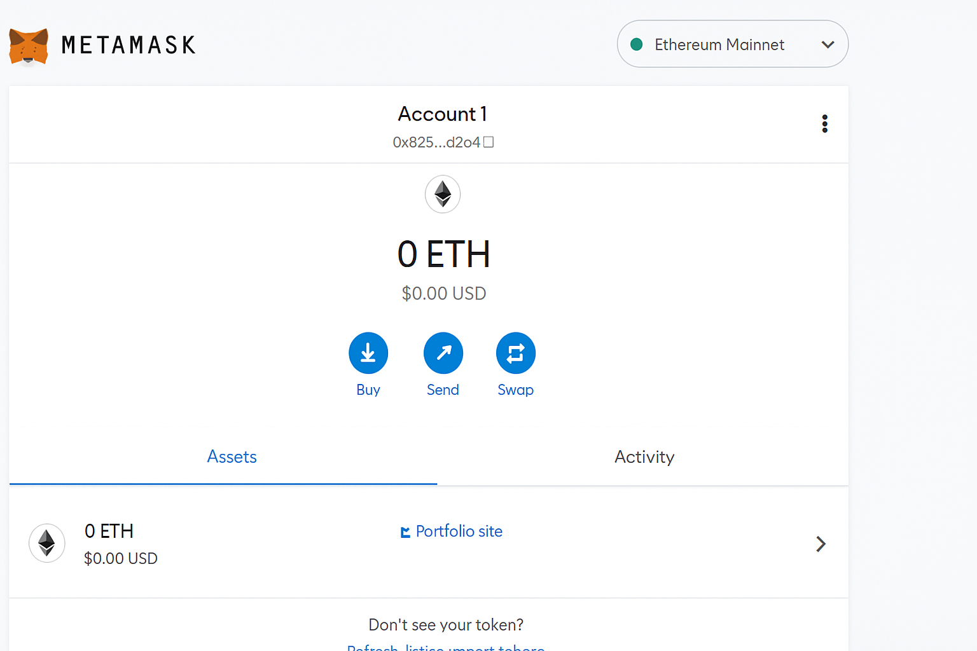Screen dimensions: 977x651
Task: Tap the Swap arrows icon
Action: coord(515,353)
